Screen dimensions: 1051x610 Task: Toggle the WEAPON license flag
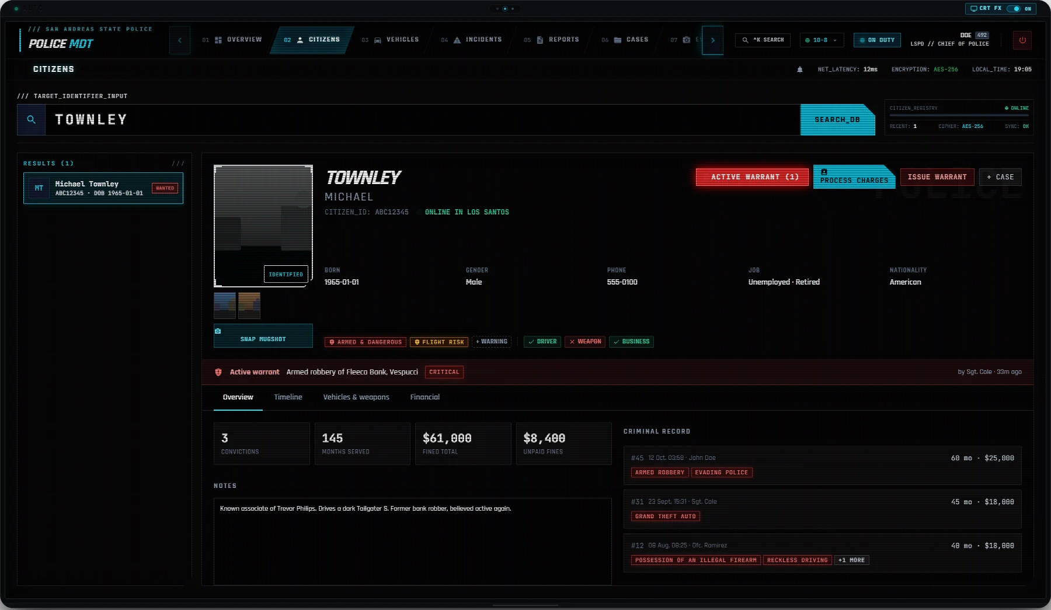585,342
